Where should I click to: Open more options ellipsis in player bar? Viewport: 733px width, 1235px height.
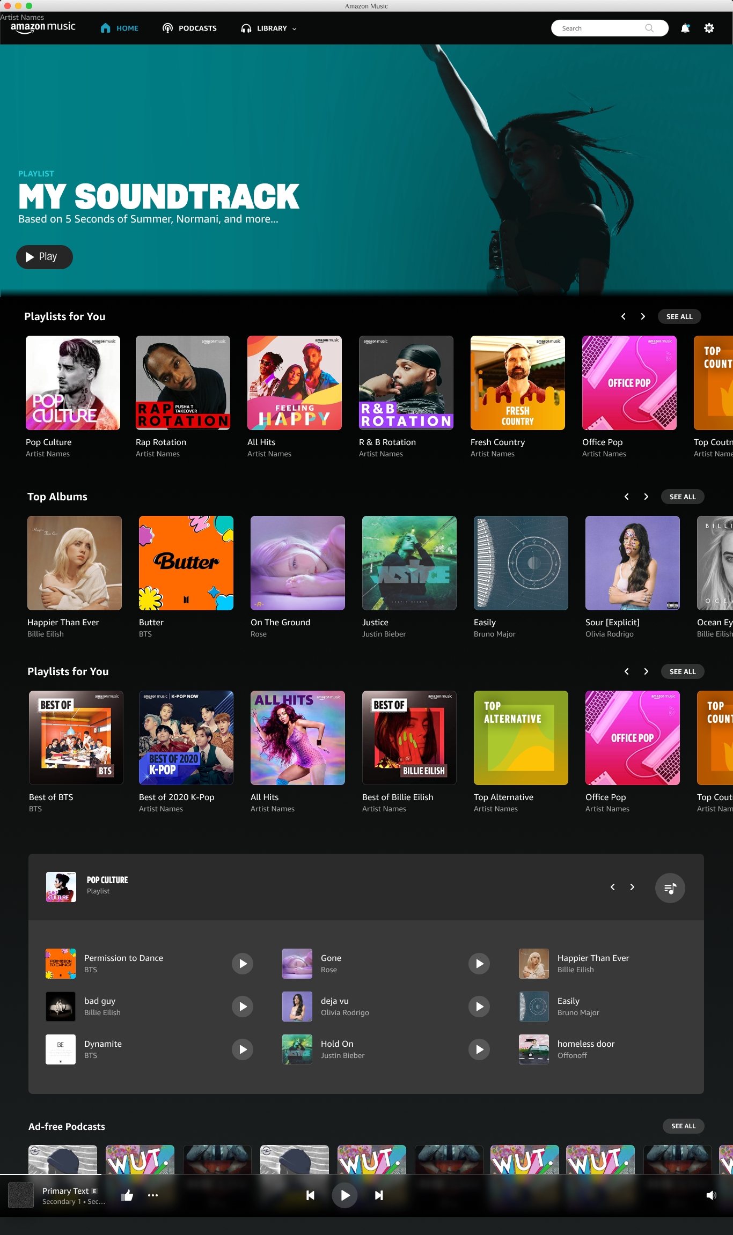click(x=153, y=1195)
